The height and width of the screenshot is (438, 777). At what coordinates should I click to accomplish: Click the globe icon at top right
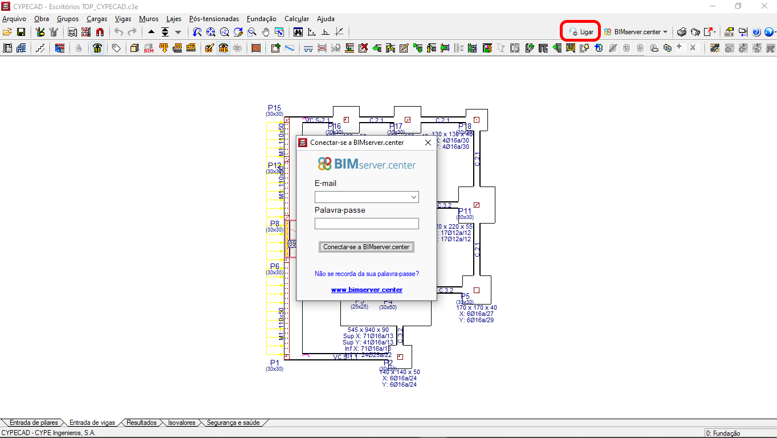[770, 32]
